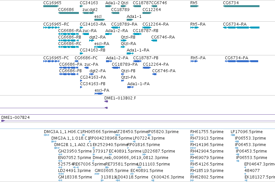Click the RH62802.5prime EST
275x182 pixels.
[192, 180]
